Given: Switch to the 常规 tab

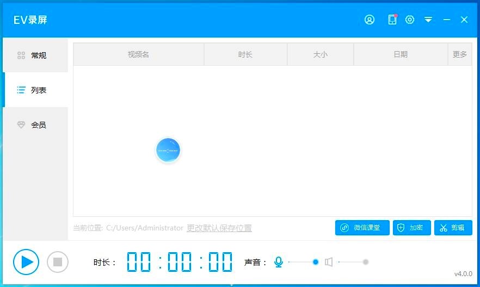Looking at the screenshot, I should pyautogui.click(x=35, y=55).
